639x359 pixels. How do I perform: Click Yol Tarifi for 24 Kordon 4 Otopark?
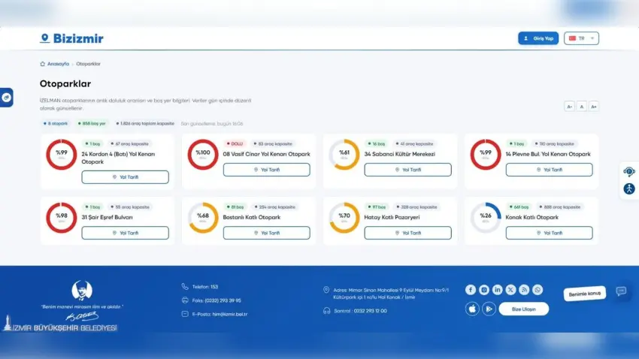pos(125,177)
